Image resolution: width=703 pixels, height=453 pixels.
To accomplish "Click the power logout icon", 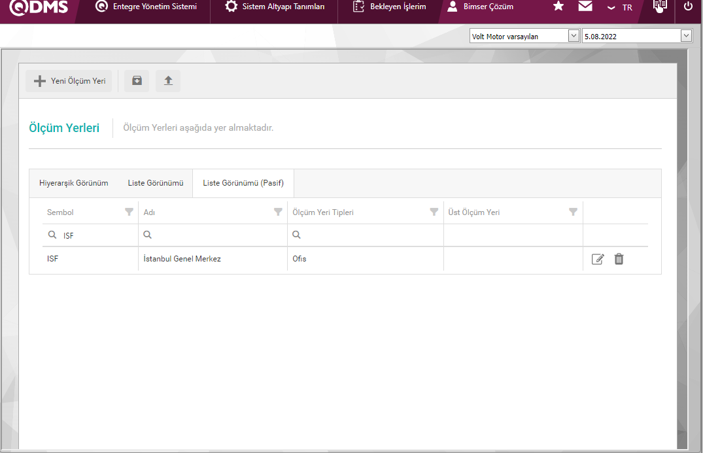I will click(x=688, y=7).
